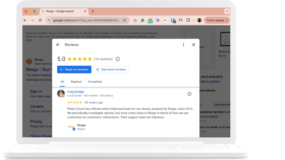Flag Craig Dodge's review with report icon
The image size is (285, 160).
[189, 94]
